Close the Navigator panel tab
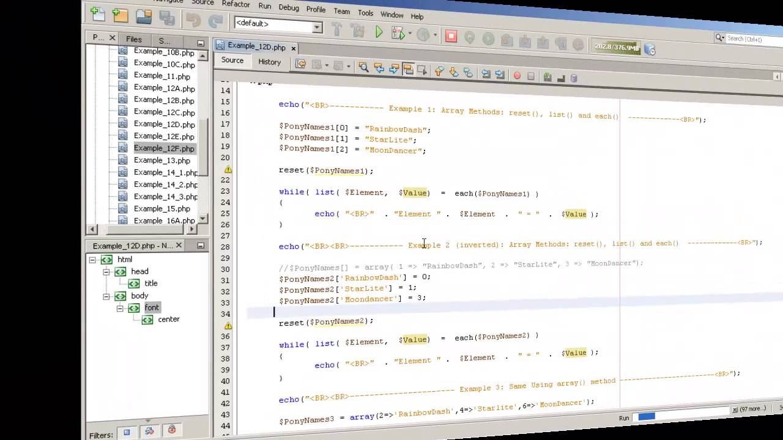Viewport: 783px width, 440px height. click(178, 246)
